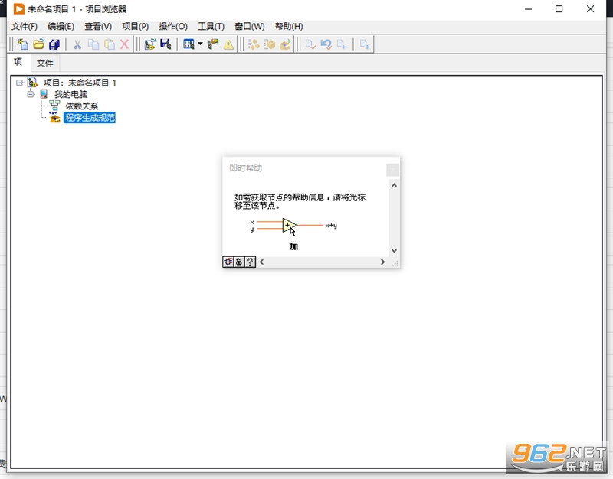Collapse the 项目: 未命名项目 1 root node
Viewport: 613px width, 479px height.
20,83
